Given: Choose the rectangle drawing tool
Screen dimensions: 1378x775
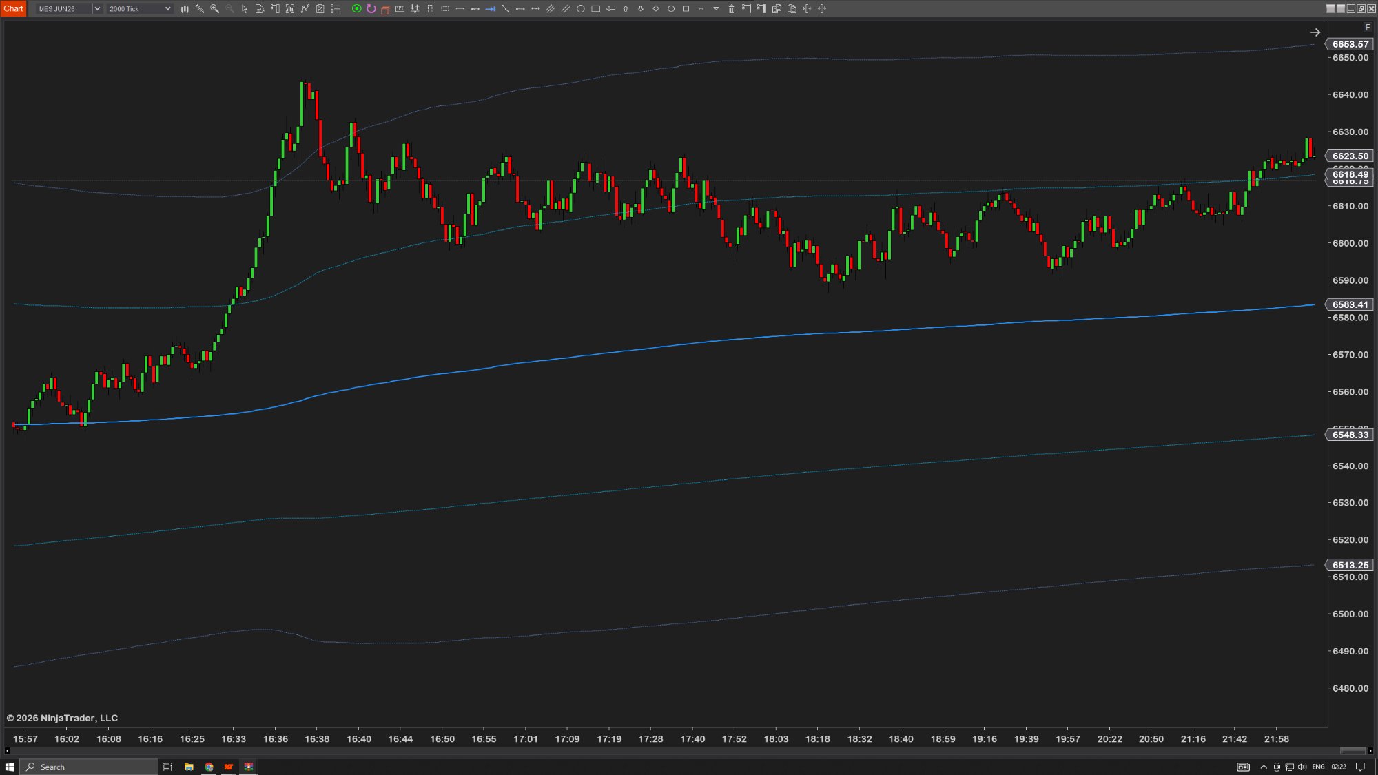Looking at the screenshot, I should click(x=595, y=9).
